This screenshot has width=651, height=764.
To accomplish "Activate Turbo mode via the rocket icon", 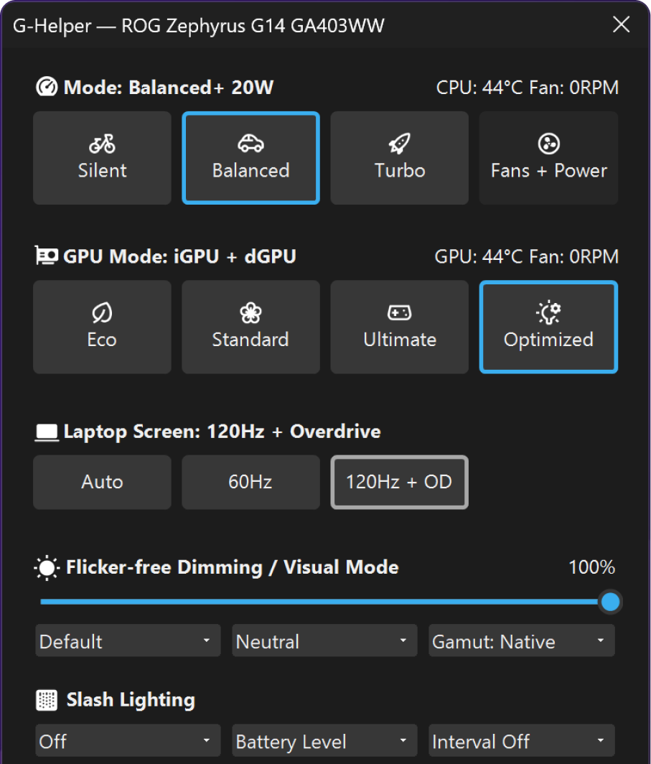I will coord(399,158).
